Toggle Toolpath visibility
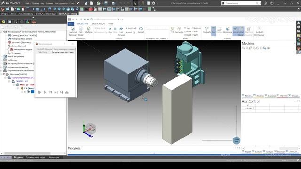 [x=207, y=30]
